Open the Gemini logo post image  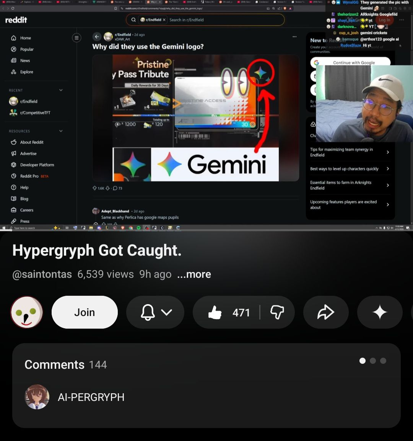tap(196, 118)
